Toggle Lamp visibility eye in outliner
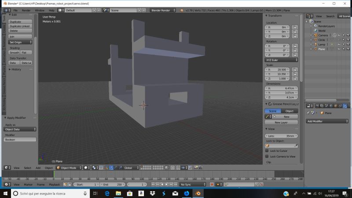This screenshot has width=352, height=198. point(339,44)
